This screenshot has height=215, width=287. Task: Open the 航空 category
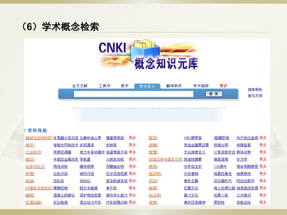[30, 159]
